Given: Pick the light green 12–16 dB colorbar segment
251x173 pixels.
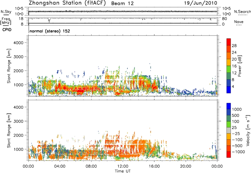Looking at the screenshot, I should [229, 69].
